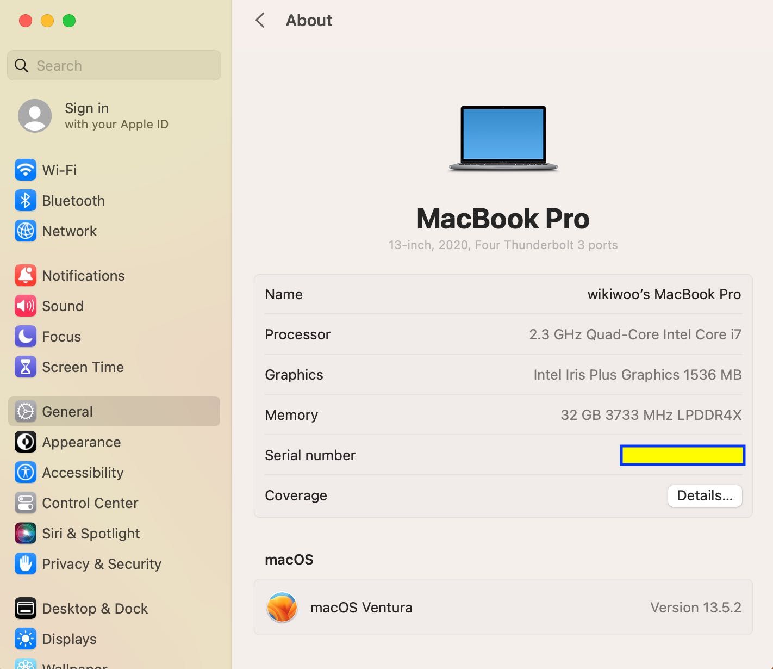Click the Coverage label

296,495
